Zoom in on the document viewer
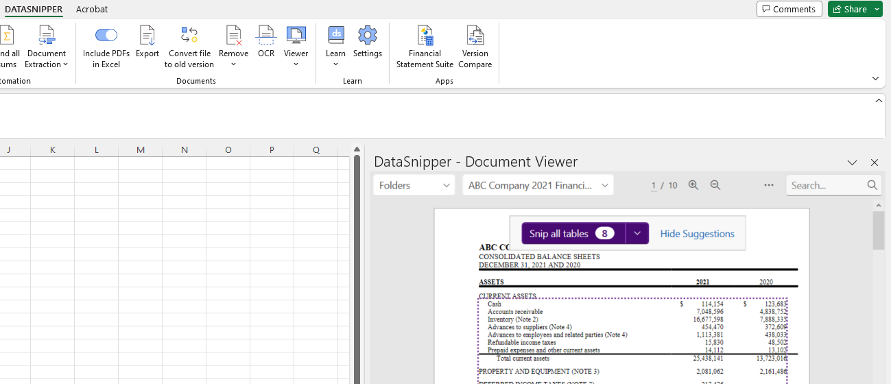The height and width of the screenshot is (384, 891). pos(693,185)
